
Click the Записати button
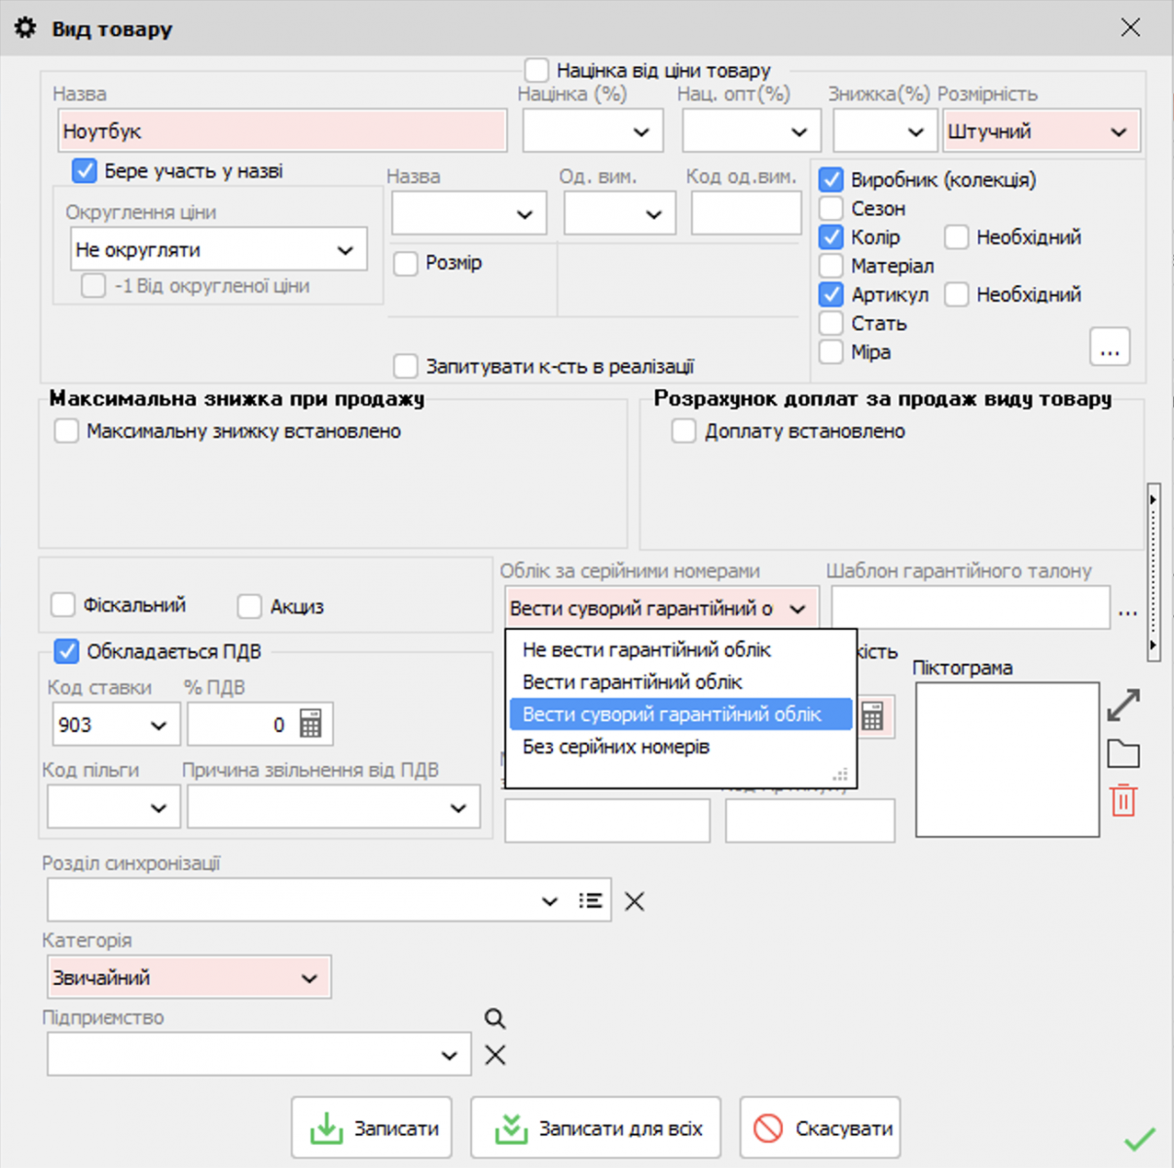click(371, 1127)
